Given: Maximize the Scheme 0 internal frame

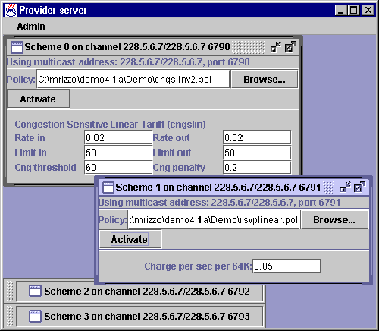Looking at the screenshot, I should click(x=290, y=47).
